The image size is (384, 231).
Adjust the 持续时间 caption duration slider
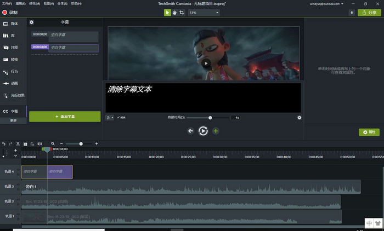[210, 118]
